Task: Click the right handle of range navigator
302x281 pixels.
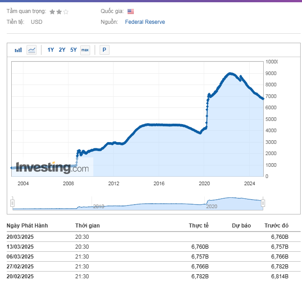Action: tap(263, 203)
